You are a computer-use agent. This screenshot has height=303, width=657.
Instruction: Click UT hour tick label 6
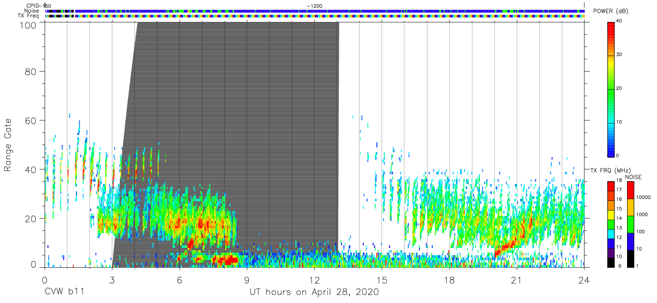pos(180,280)
